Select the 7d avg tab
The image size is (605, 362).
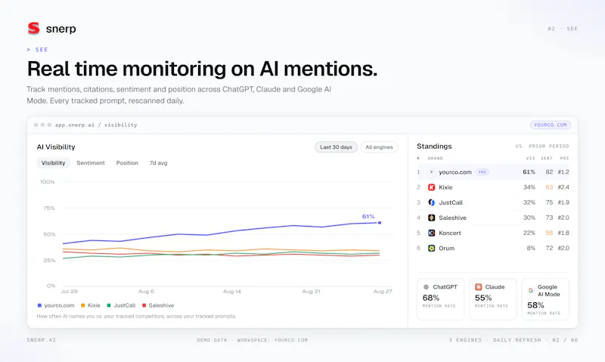(159, 163)
